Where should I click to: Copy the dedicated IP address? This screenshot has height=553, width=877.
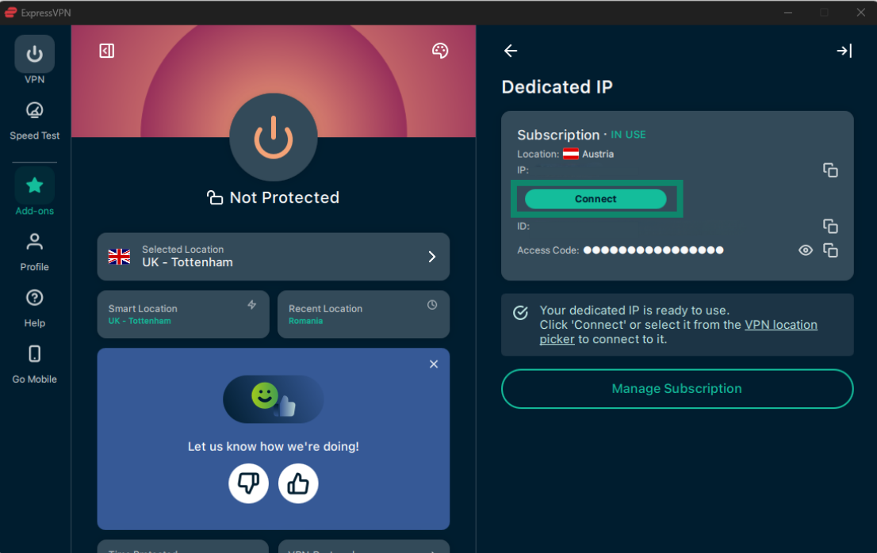830,170
